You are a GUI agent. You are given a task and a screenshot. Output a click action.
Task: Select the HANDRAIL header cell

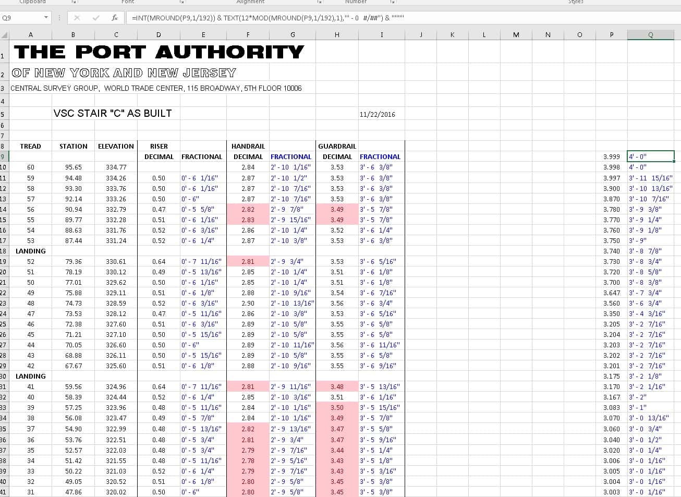tap(248, 146)
